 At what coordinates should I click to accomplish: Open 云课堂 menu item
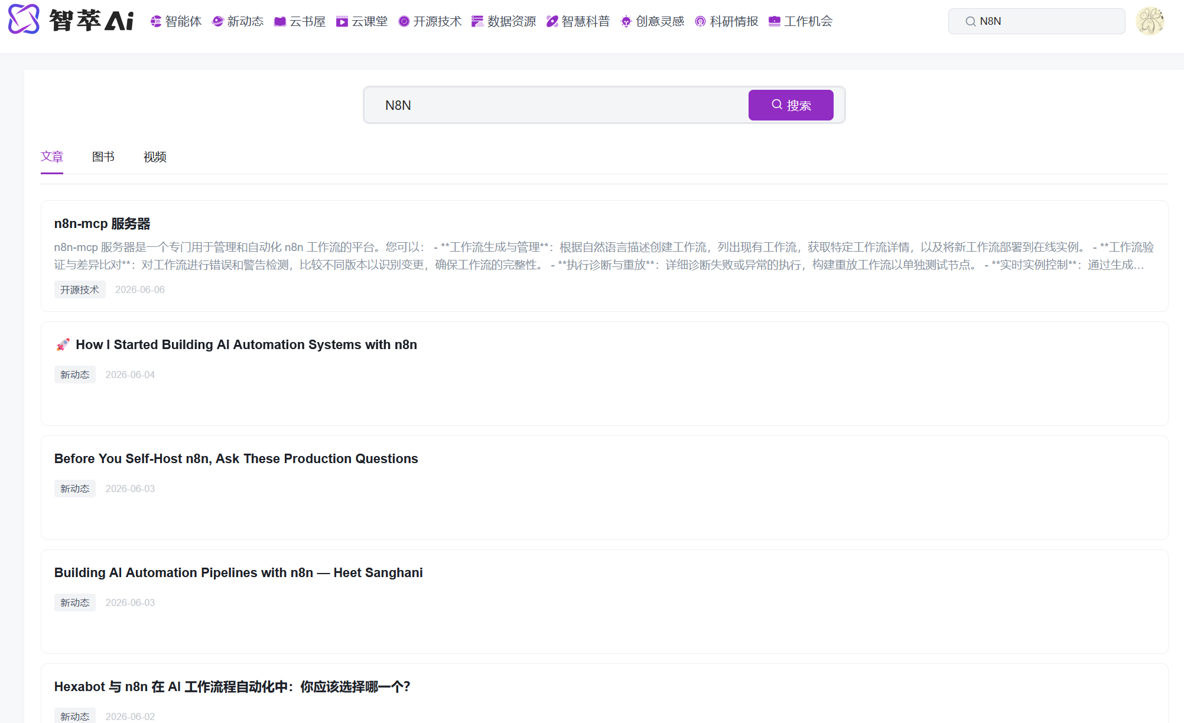(x=362, y=21)
